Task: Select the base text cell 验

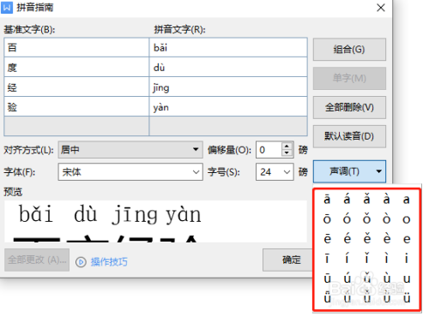Action: (76, 106)
